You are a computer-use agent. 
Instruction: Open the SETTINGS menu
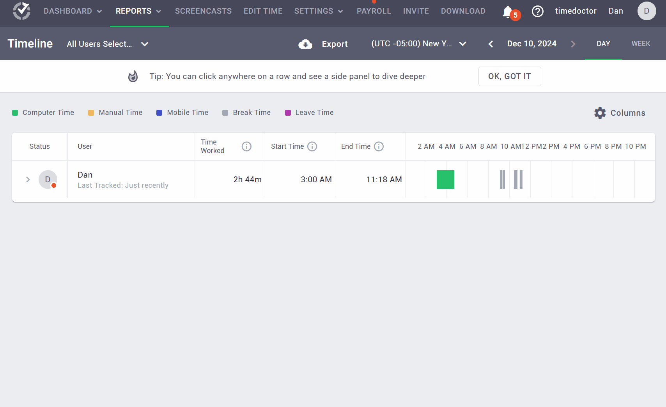point(319,11)
